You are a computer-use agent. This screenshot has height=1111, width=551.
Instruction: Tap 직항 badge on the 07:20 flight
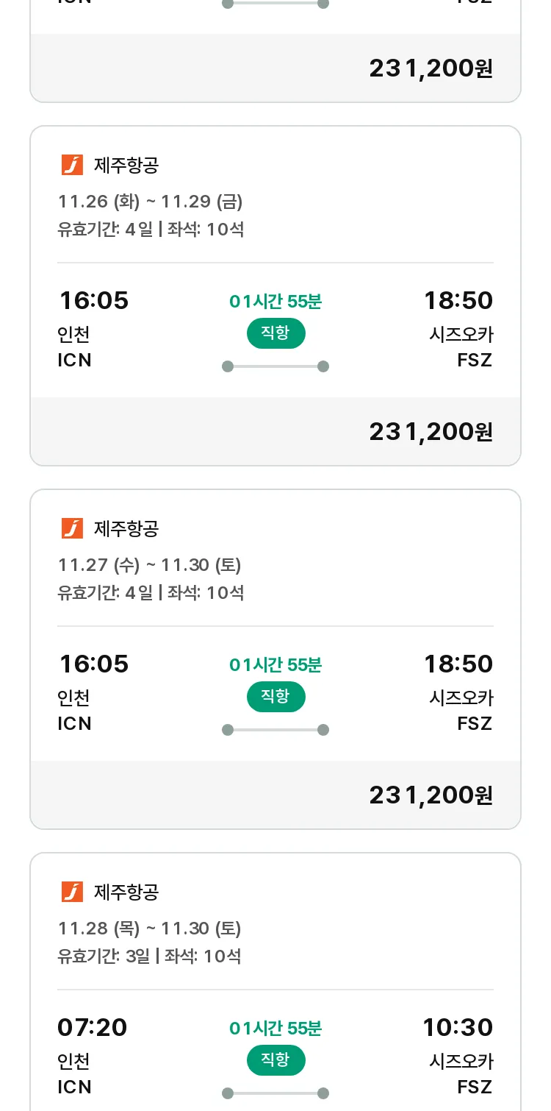pos(275,1060)
